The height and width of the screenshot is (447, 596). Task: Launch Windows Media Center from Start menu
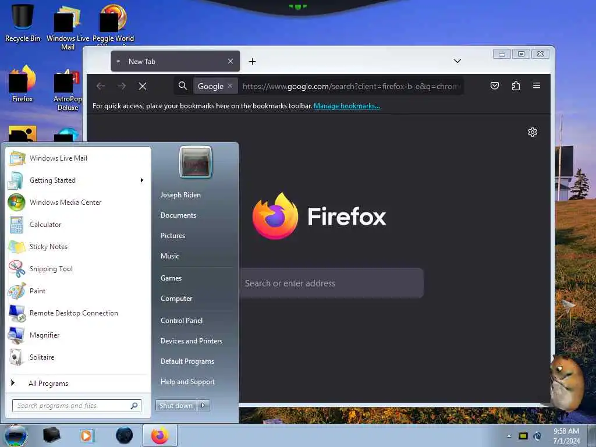point(78,202)
